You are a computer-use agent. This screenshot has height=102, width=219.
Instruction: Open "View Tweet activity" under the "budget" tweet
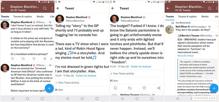point(122,73)
